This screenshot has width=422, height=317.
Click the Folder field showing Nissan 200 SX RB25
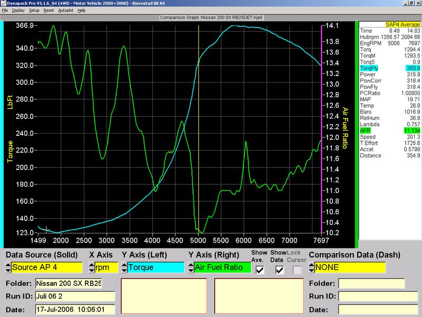click(69, 283)
